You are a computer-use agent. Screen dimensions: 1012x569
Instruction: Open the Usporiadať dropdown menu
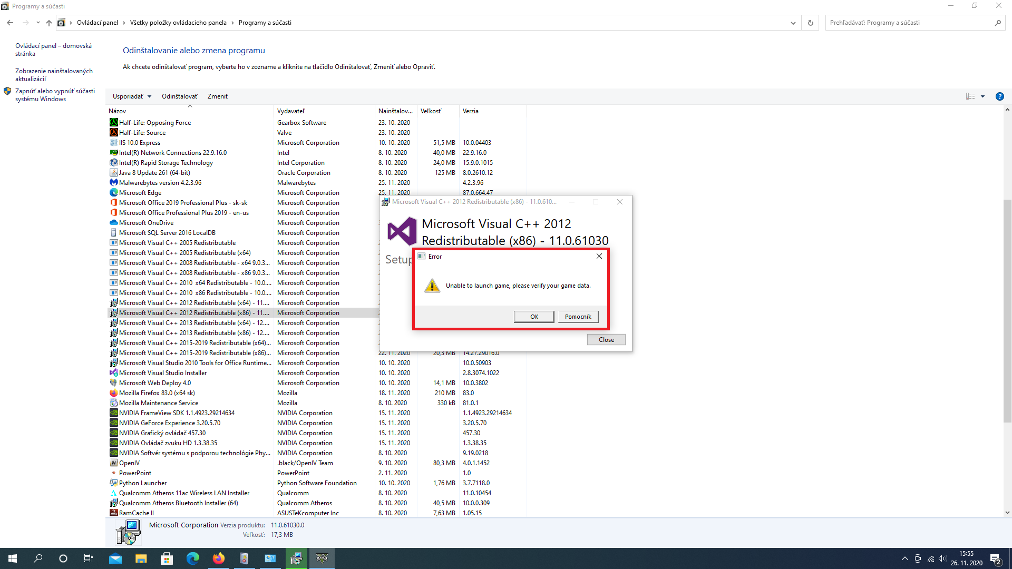(132, 96)
